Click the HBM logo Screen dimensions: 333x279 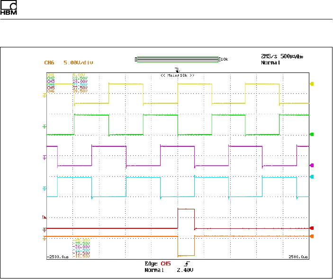click(x=9, y=8)
